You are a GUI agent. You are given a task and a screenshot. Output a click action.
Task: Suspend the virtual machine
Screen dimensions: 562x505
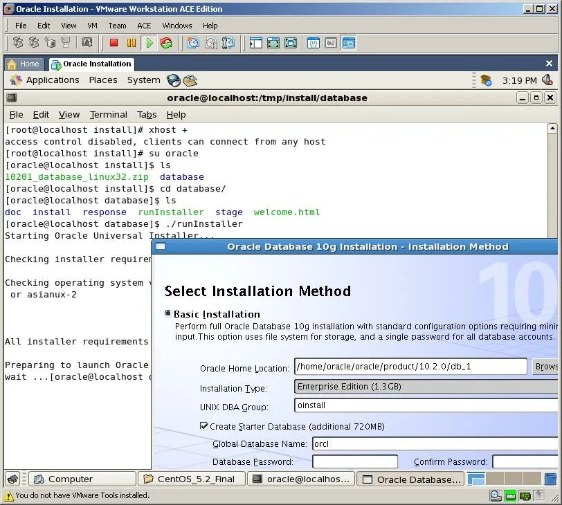click(132, 43)
